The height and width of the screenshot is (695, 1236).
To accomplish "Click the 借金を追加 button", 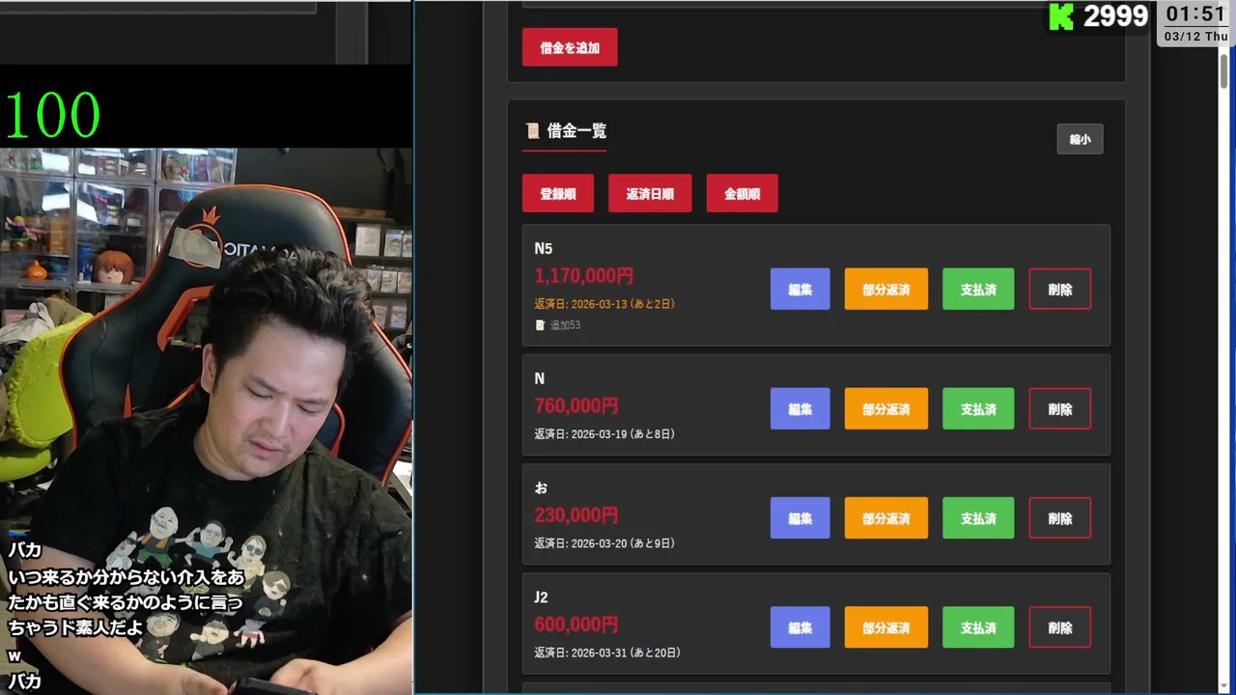I will point(570,47).
